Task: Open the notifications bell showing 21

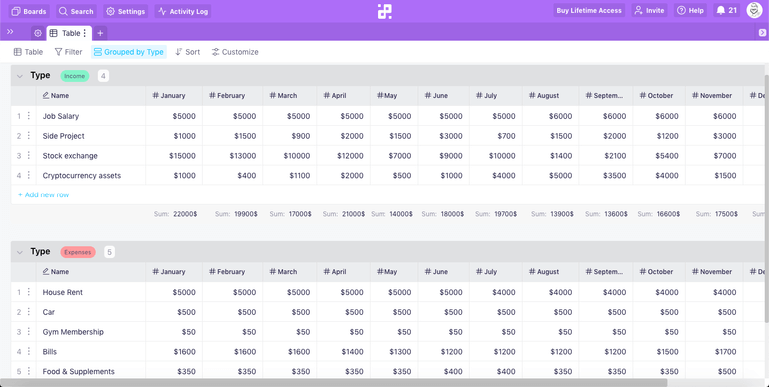Action: tap(726, 10)
